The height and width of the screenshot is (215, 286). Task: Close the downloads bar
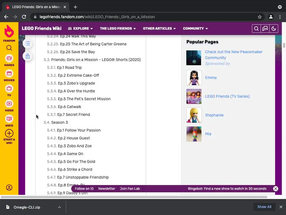coord(281,207)
